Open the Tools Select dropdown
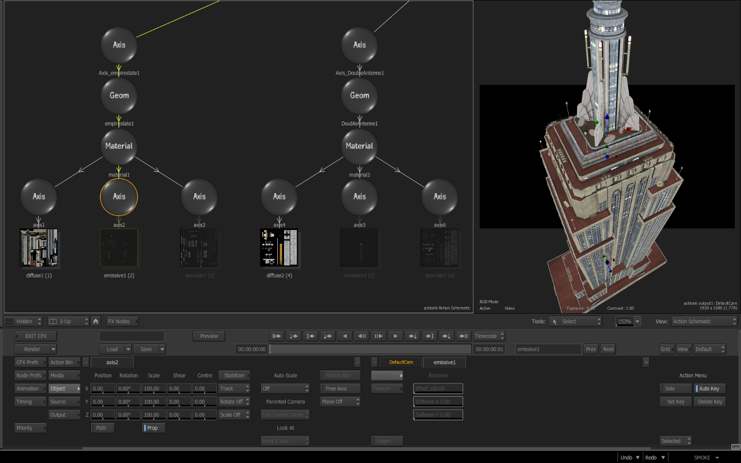Viewport: 741px width, 463px height. 575,322
